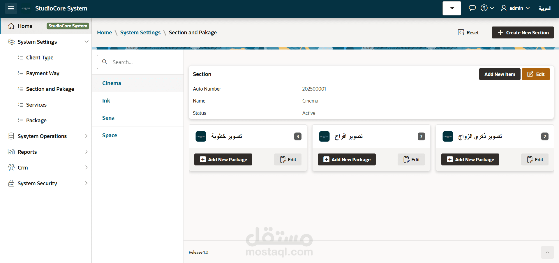Click the تصوير خطوبة card logo
Screen dimensions: 559x263
[201, 136]
